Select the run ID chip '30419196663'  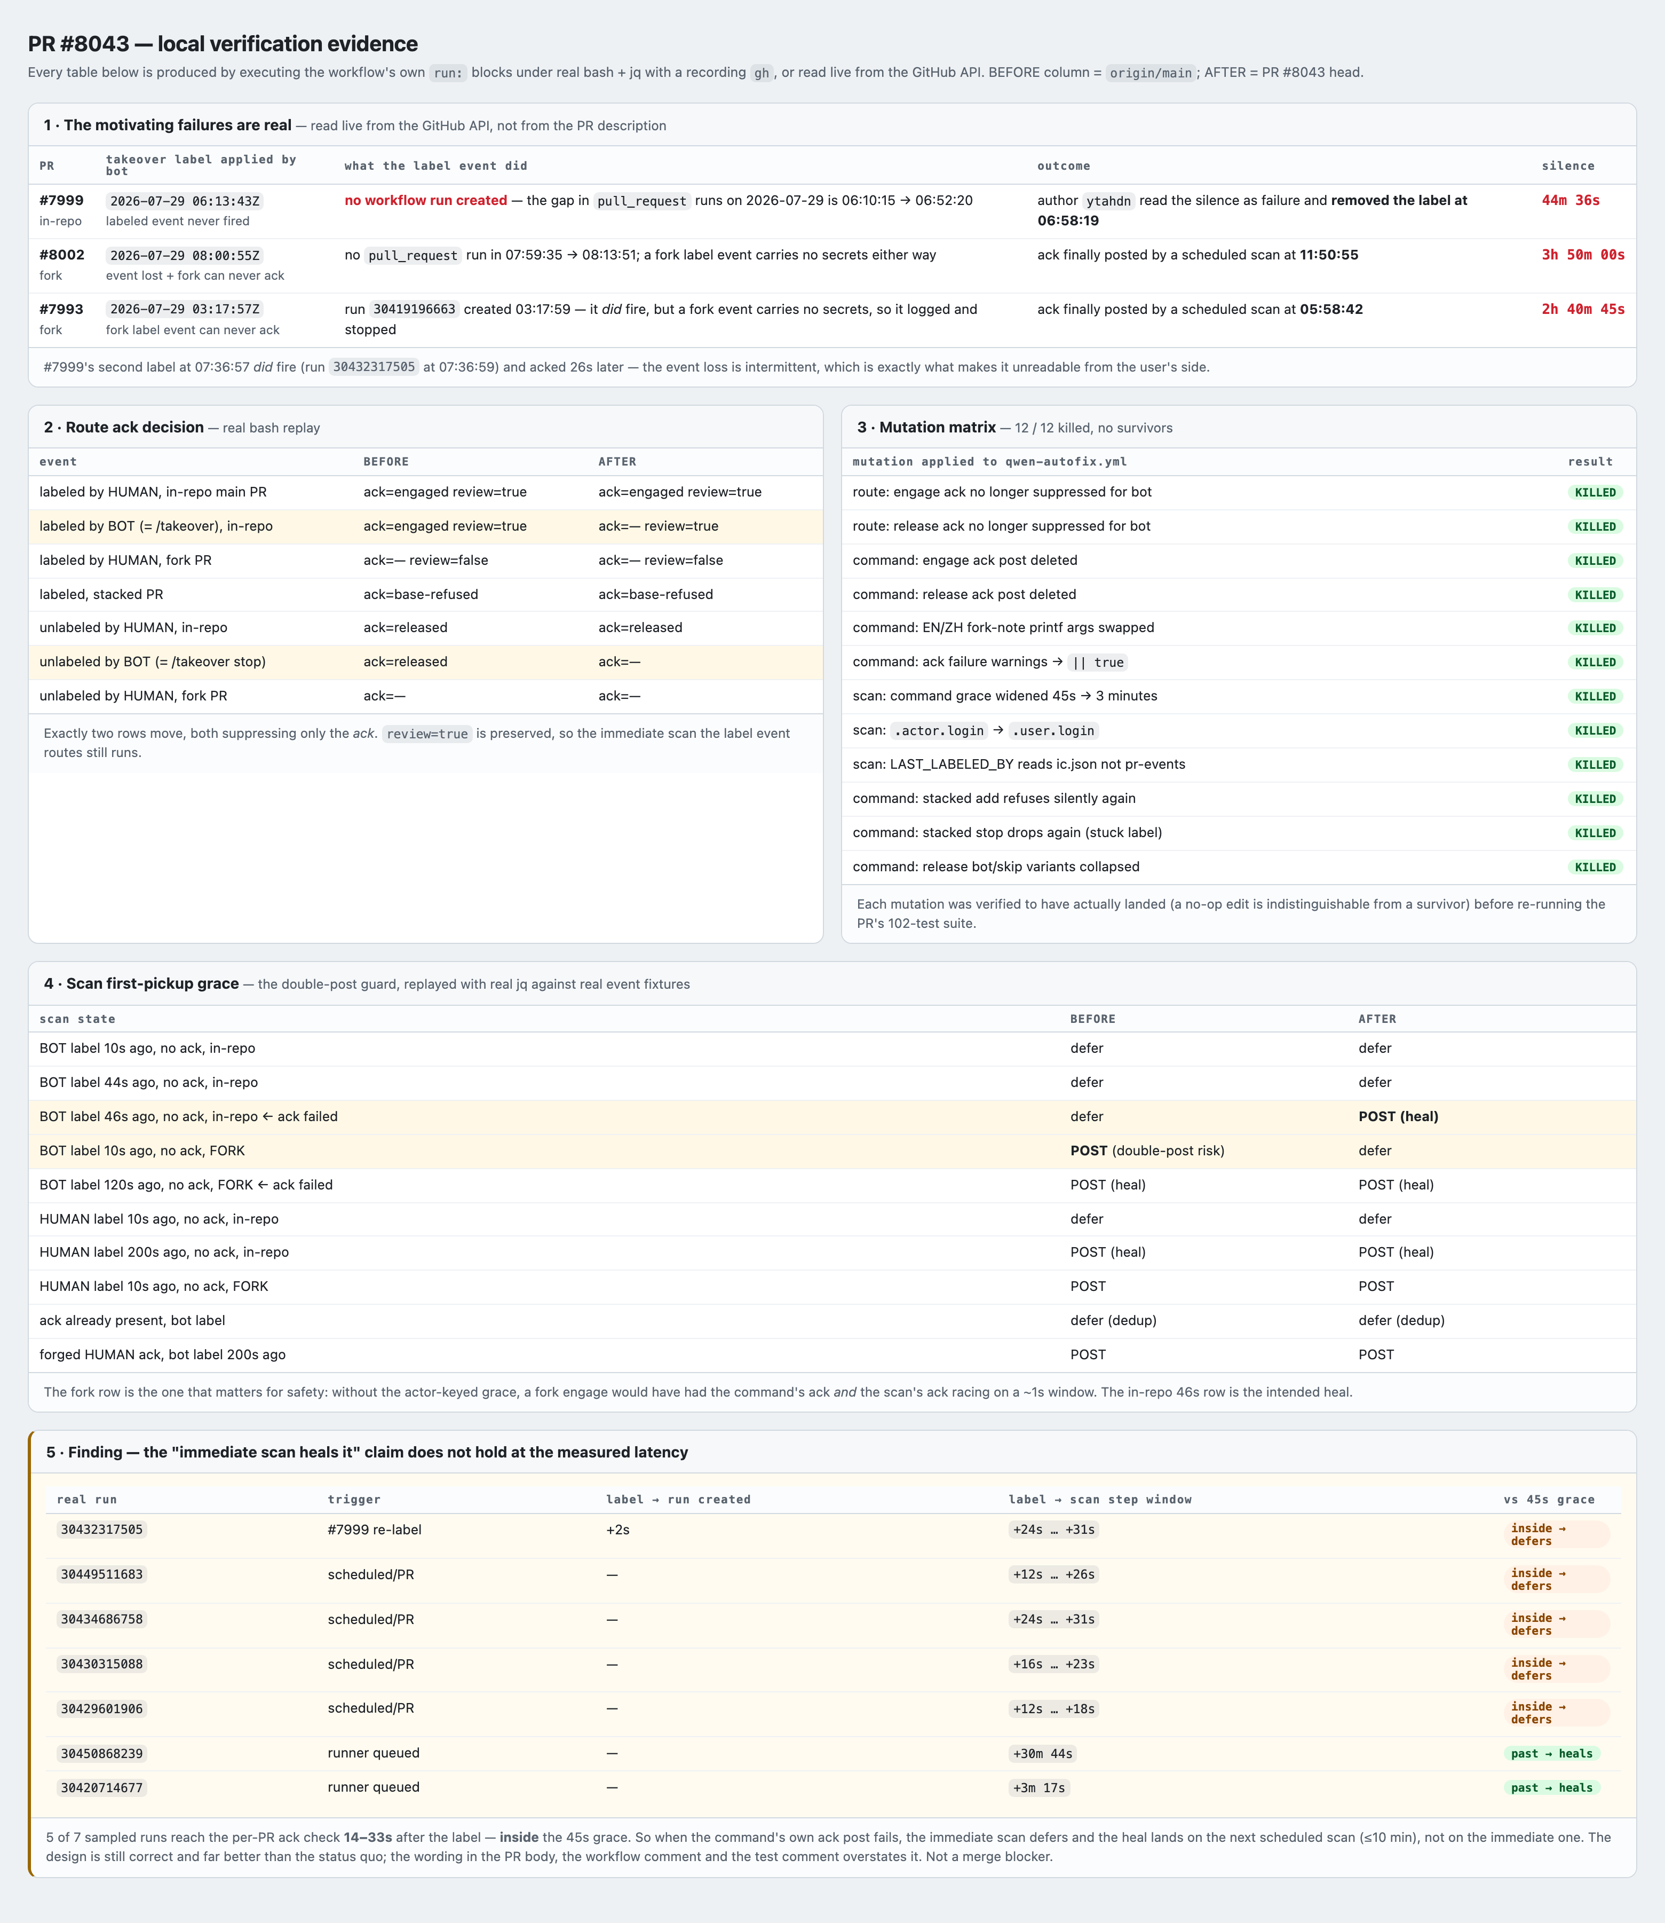click(415, 309)
